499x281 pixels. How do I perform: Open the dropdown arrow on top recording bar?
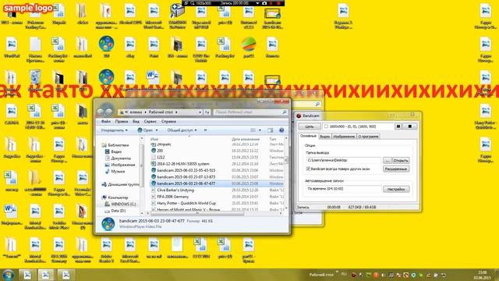pos(257,3)
